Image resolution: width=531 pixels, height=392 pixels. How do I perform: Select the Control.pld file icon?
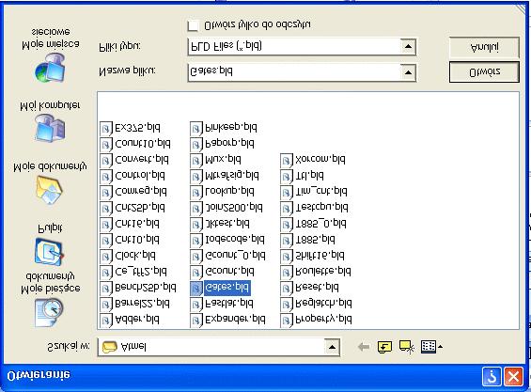106,176
